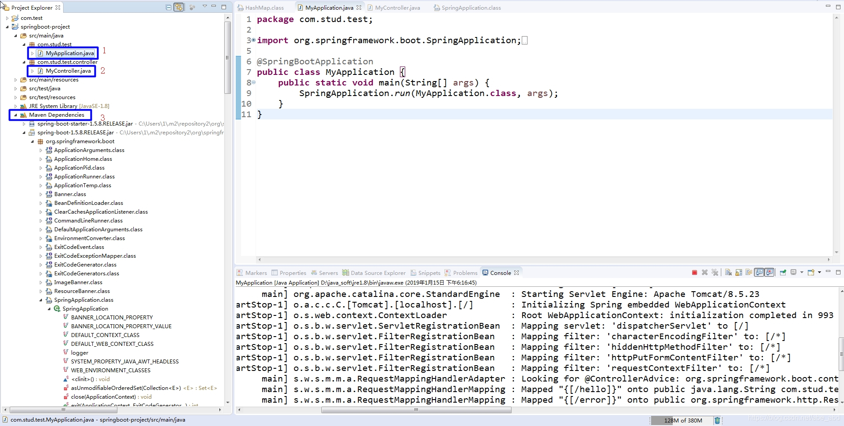Select MyController.java in Project Explorer
Image resolution: width=844 pixels, height=426 pixels.
[68, 71]
